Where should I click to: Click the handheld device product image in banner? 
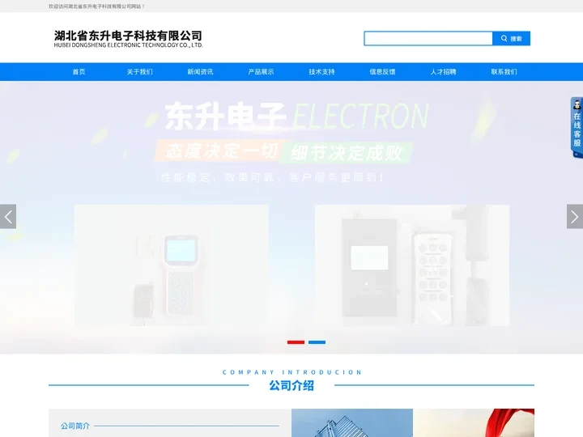click(x=172, y=265)
